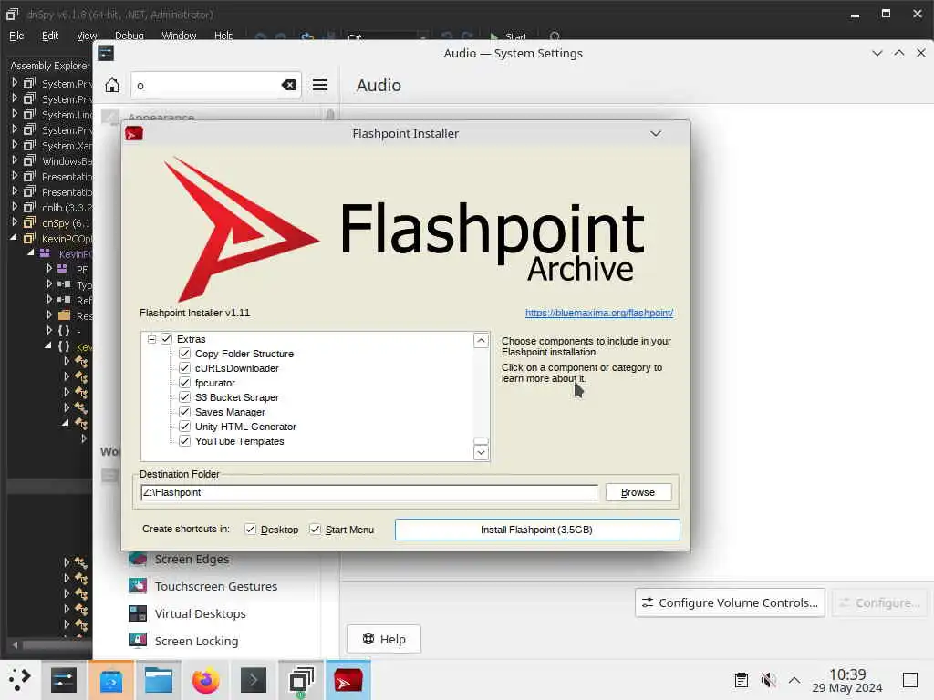Open the dnSpy Edit menu
Screen dimensions: 934x700
click(x=50, y=36)
